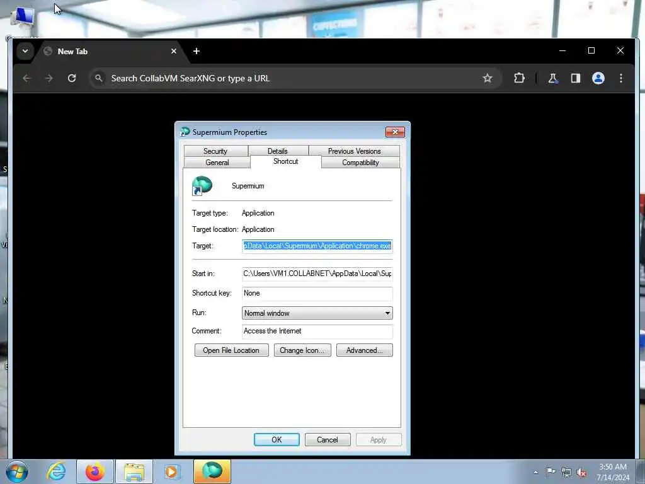Expand the Run Normal window dropdown
Screen dimensions: 645x484
(317, 313)
